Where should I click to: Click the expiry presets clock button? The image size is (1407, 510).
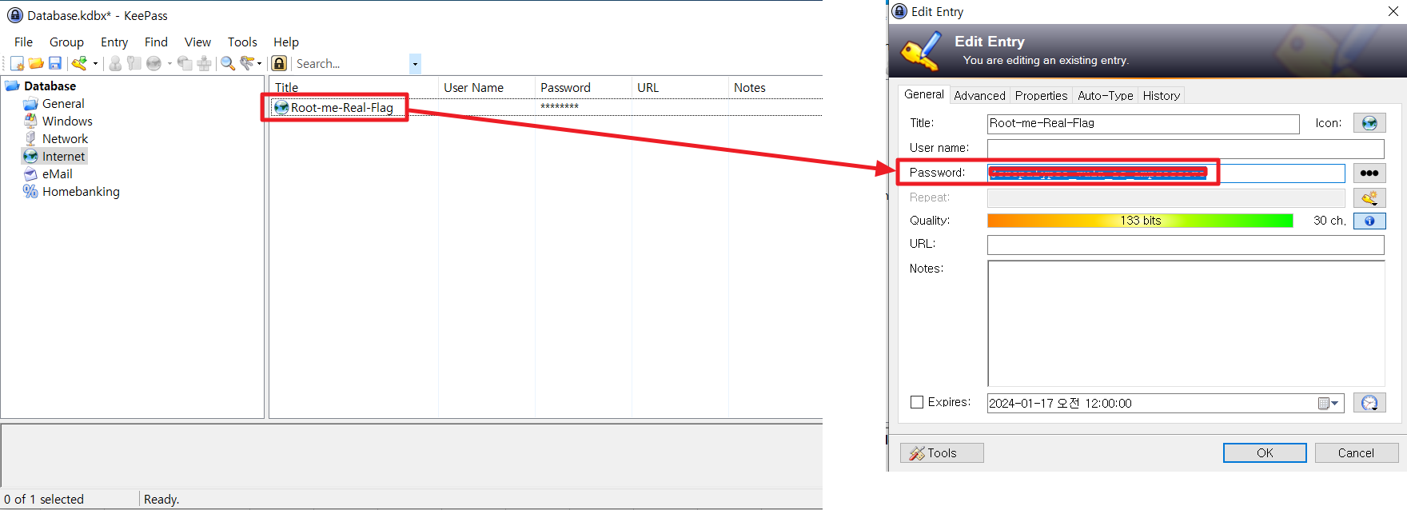pyautogui.click(x=1369, y=403)
